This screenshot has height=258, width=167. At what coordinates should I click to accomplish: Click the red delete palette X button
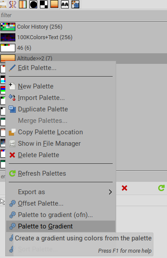tap(124, 188)
